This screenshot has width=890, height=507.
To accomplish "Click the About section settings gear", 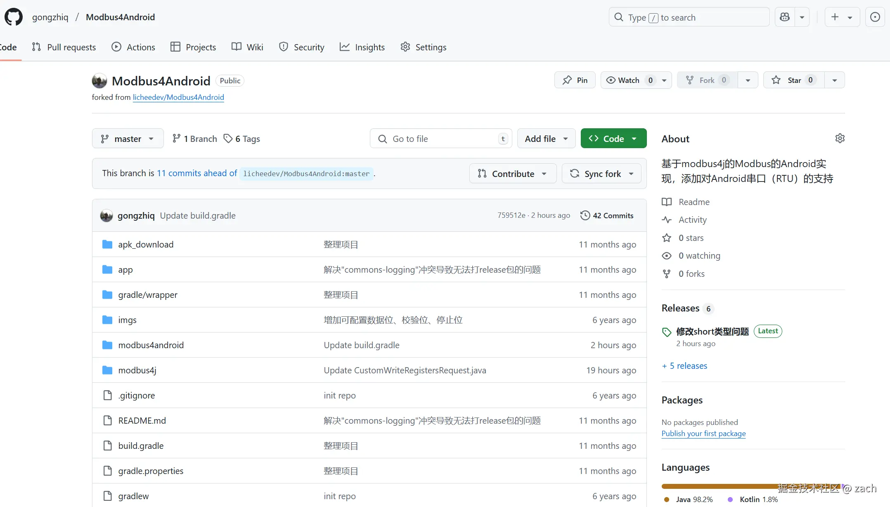I will [x=840, y=138].
